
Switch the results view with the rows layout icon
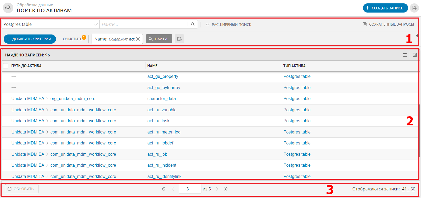[x=405, y=55]
